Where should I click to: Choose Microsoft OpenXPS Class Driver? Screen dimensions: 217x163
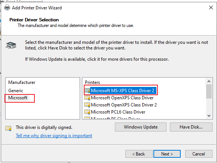[x=122, y=98]
